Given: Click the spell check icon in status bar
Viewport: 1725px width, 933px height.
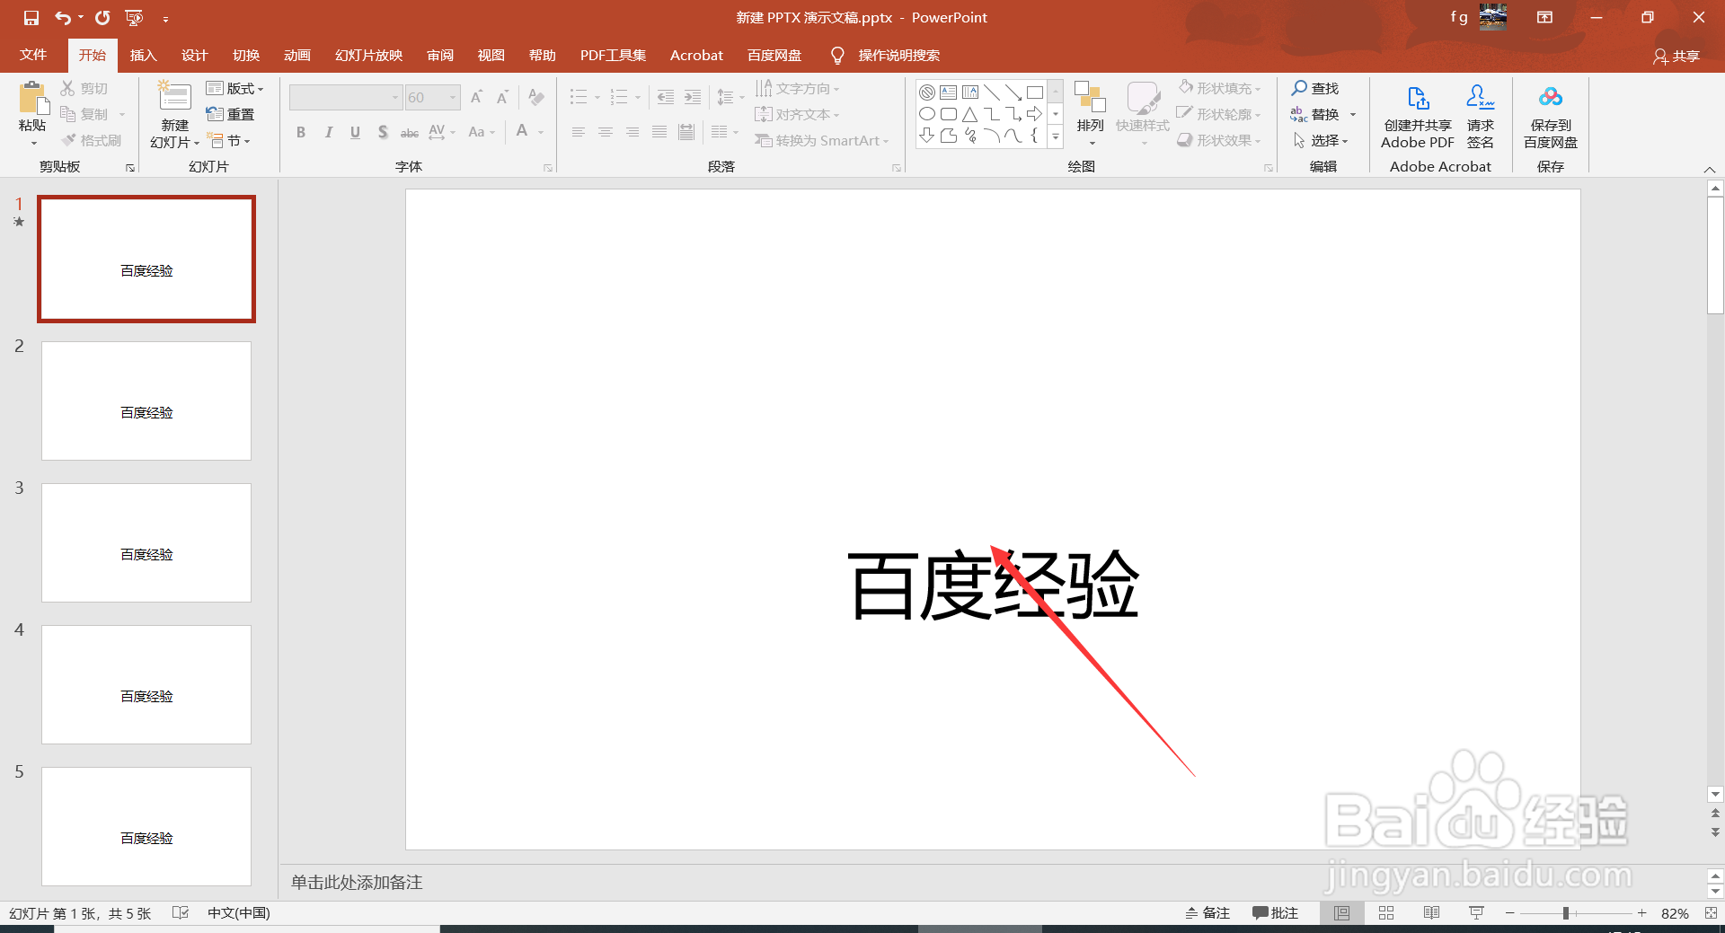Looking at the screenshot, I should click(181, 913).
